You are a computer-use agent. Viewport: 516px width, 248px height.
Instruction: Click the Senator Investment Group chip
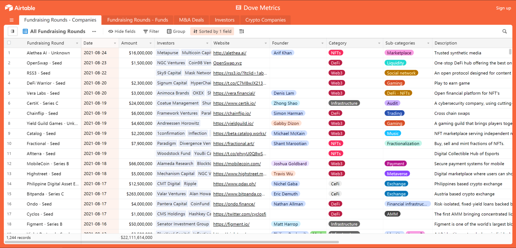(x=183, y=224)
